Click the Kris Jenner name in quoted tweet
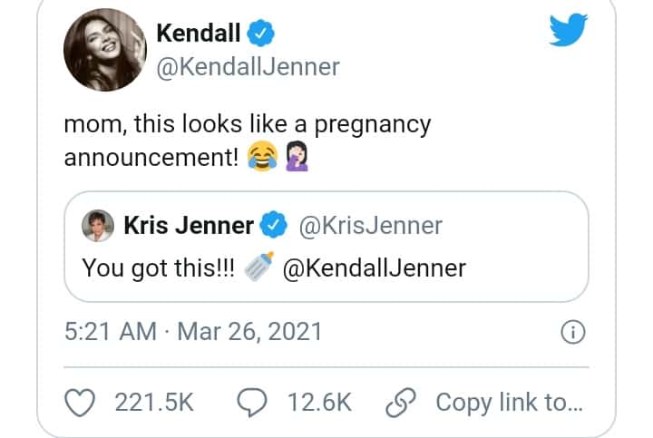The height and width of the screenshot is (438, 653). pyautogui.click(x=189, y=225)
